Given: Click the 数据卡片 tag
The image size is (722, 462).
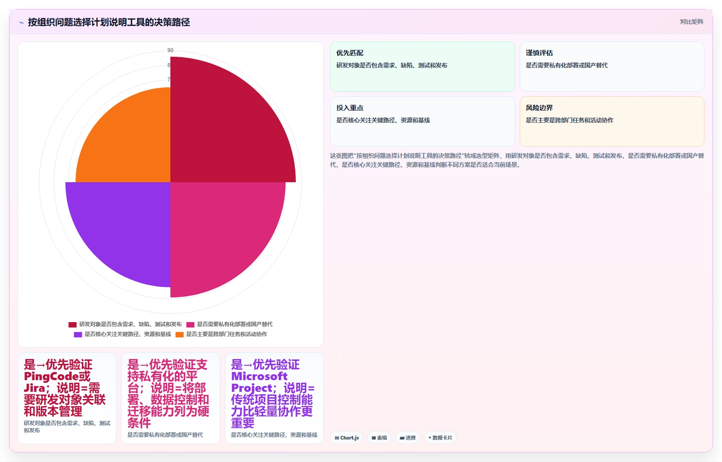Looking at the screenshot, I should tap(440, 438).
